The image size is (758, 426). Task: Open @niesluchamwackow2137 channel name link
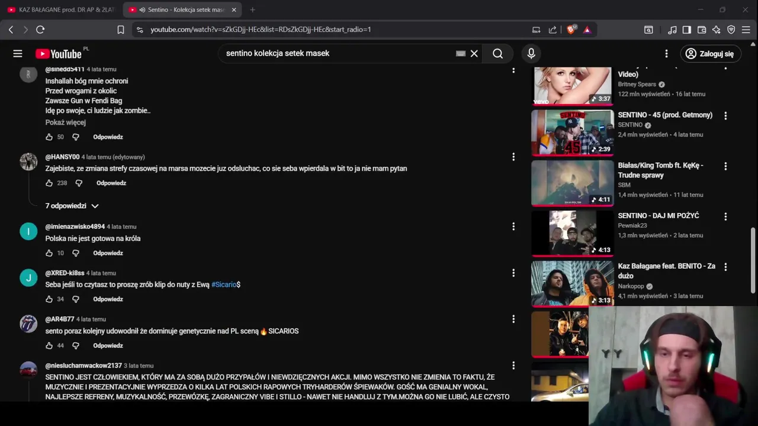coord(83,366)
